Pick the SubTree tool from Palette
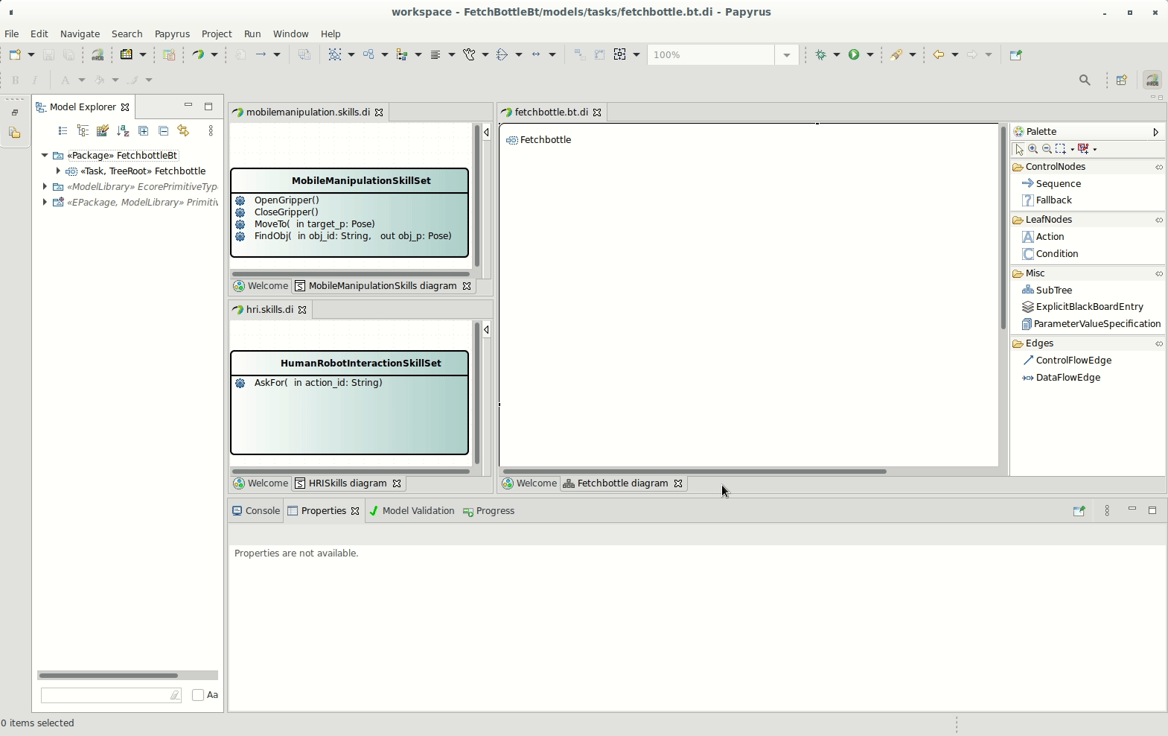 [x=1053, y=291]
